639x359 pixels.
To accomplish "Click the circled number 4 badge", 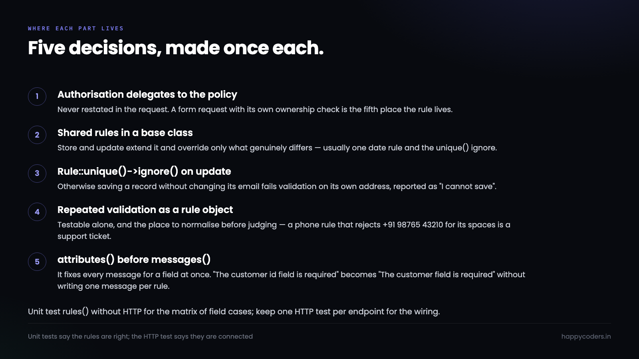I will click(x=37, y=212).
